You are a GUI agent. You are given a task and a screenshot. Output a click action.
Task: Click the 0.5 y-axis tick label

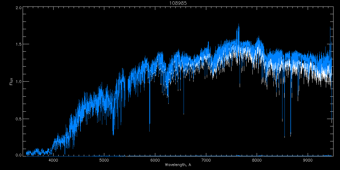pyautogui.click(x=19, y=119)
